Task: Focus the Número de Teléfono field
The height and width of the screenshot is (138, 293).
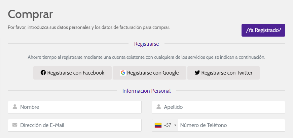Action: [231, 125]
